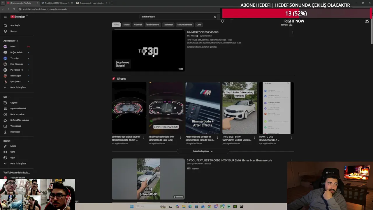Select the Son yüklenenler filter chip
This screenshot has width=373, height=210.
(185, 25)
